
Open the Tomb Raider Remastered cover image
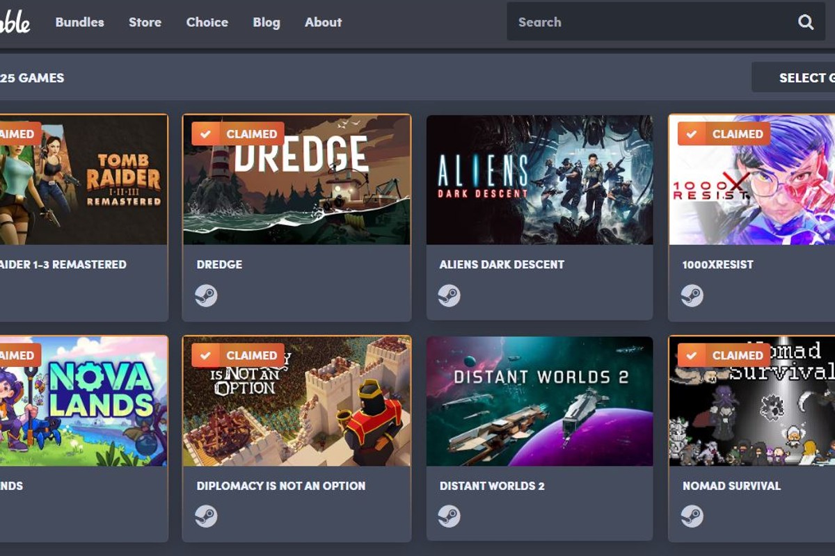(83, 180)
